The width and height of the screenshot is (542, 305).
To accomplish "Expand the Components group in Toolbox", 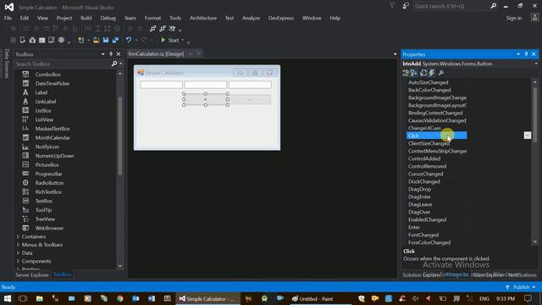I will pos(18,261).
